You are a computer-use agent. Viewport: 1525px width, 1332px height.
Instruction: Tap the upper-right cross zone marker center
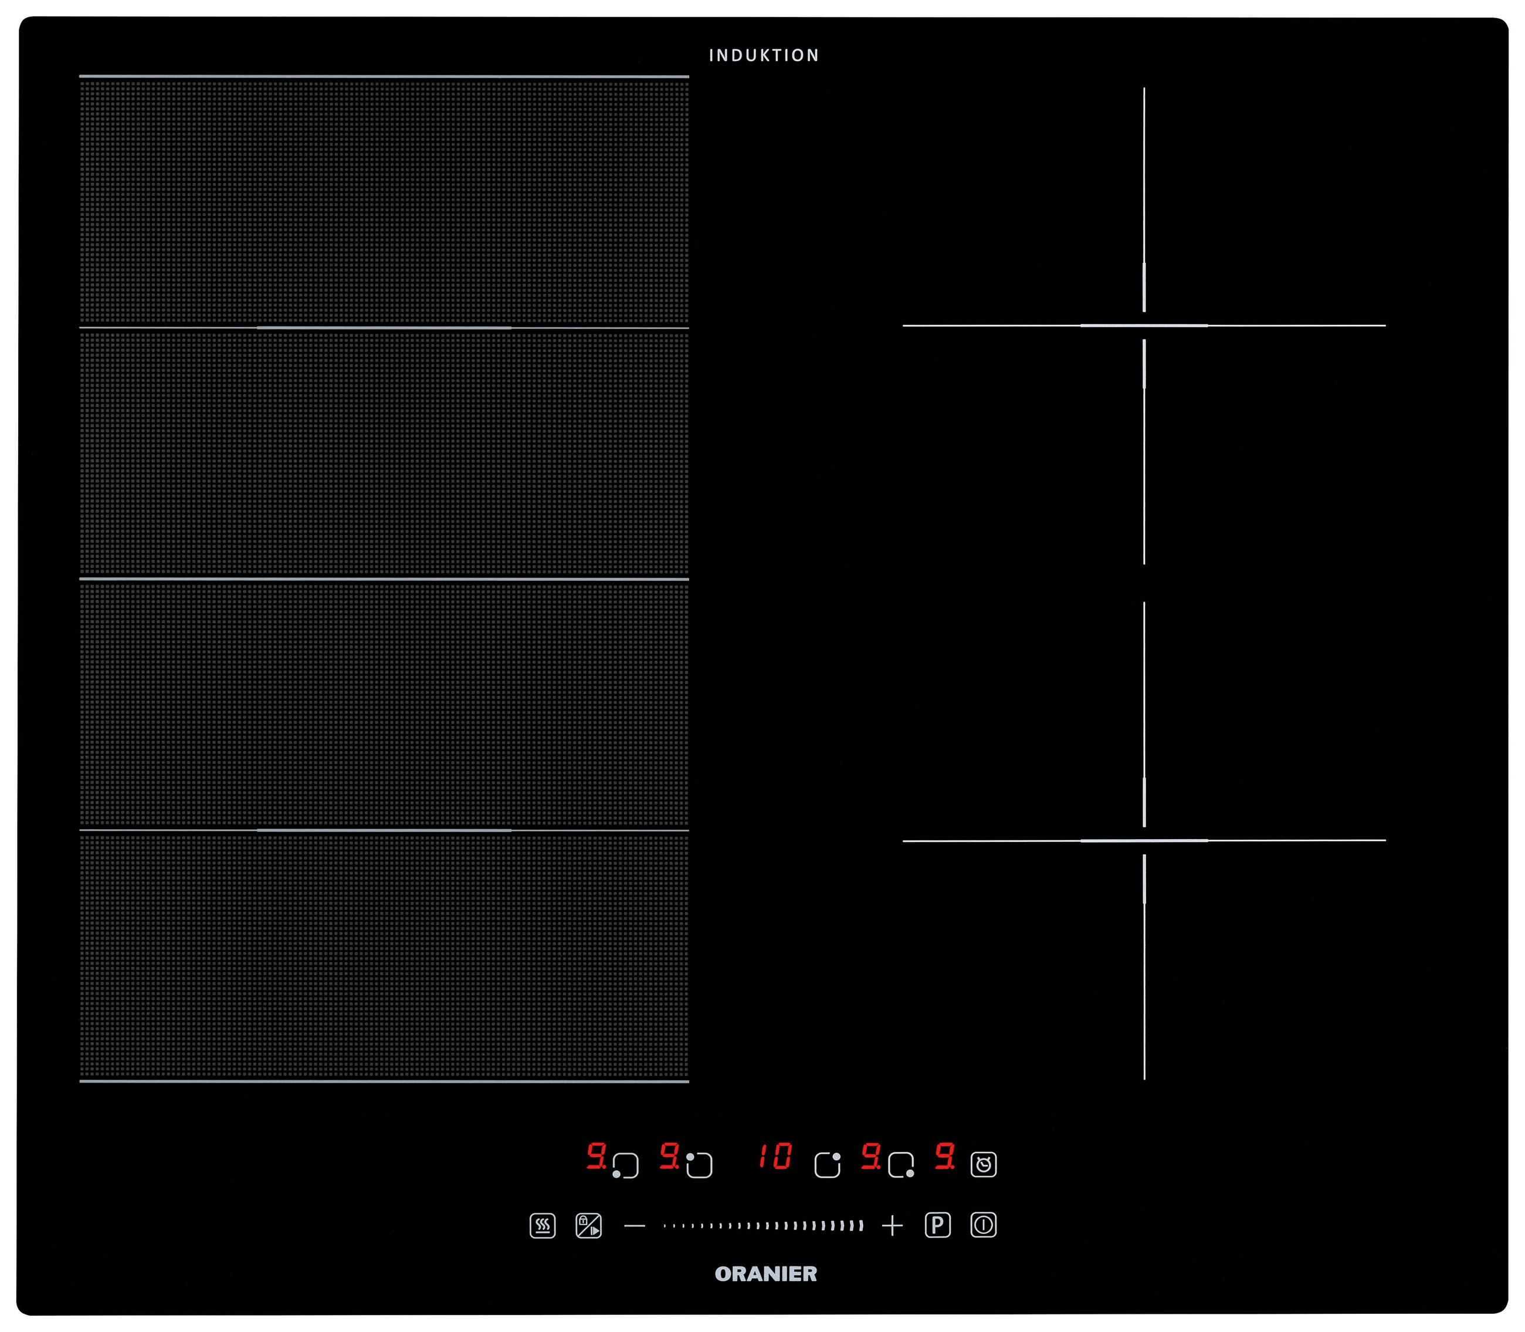(1144, 326)
